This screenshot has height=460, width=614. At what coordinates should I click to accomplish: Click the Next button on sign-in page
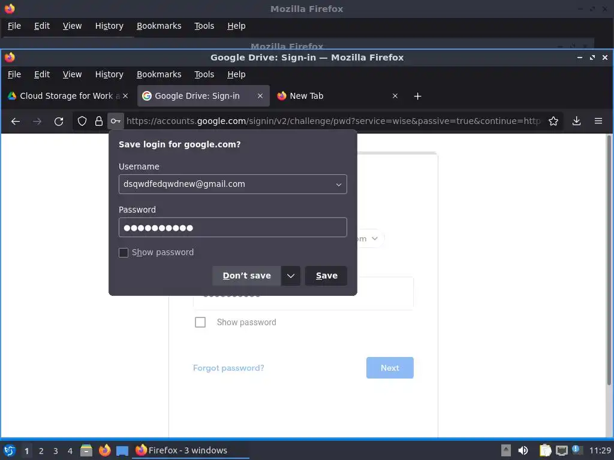coord(390,368)
